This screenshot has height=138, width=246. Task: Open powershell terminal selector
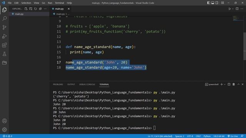click(212, 84)
